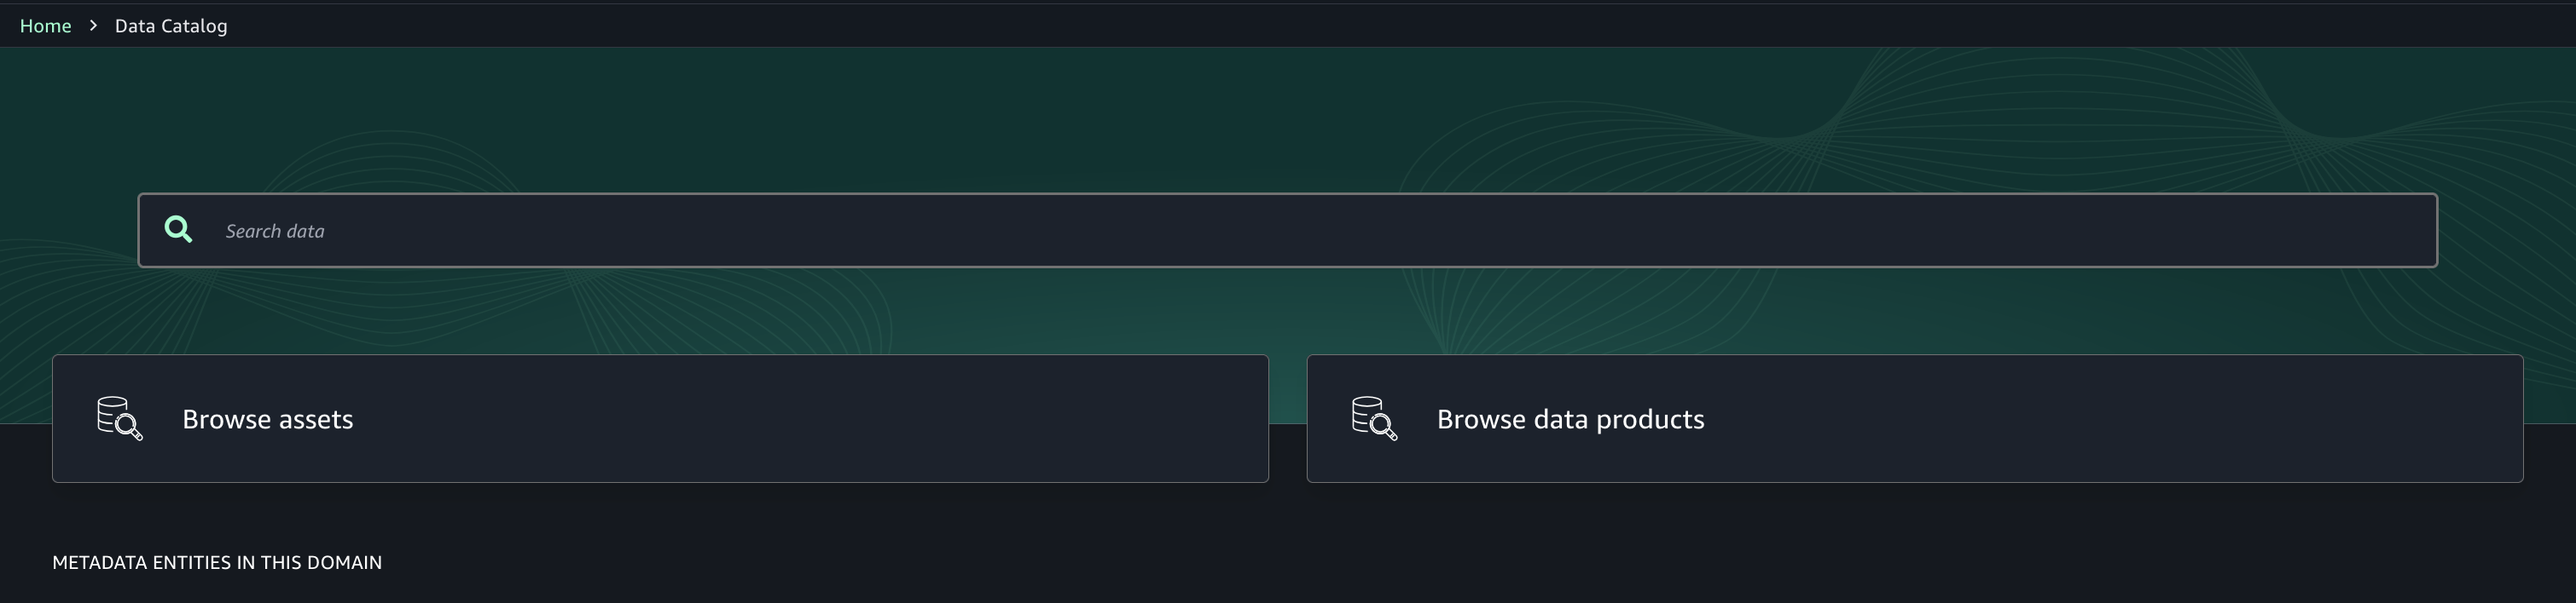
Task: Click the Browse data products database icon
Action: pos(1373,417)
